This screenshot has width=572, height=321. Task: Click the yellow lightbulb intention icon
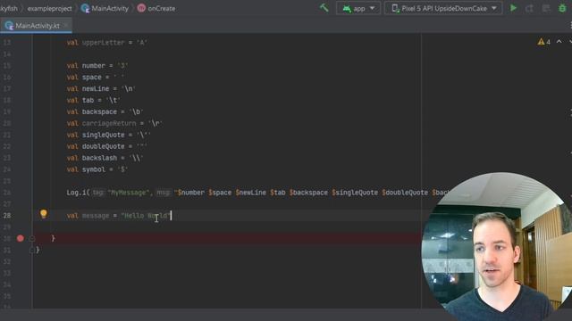pos(44,214)
